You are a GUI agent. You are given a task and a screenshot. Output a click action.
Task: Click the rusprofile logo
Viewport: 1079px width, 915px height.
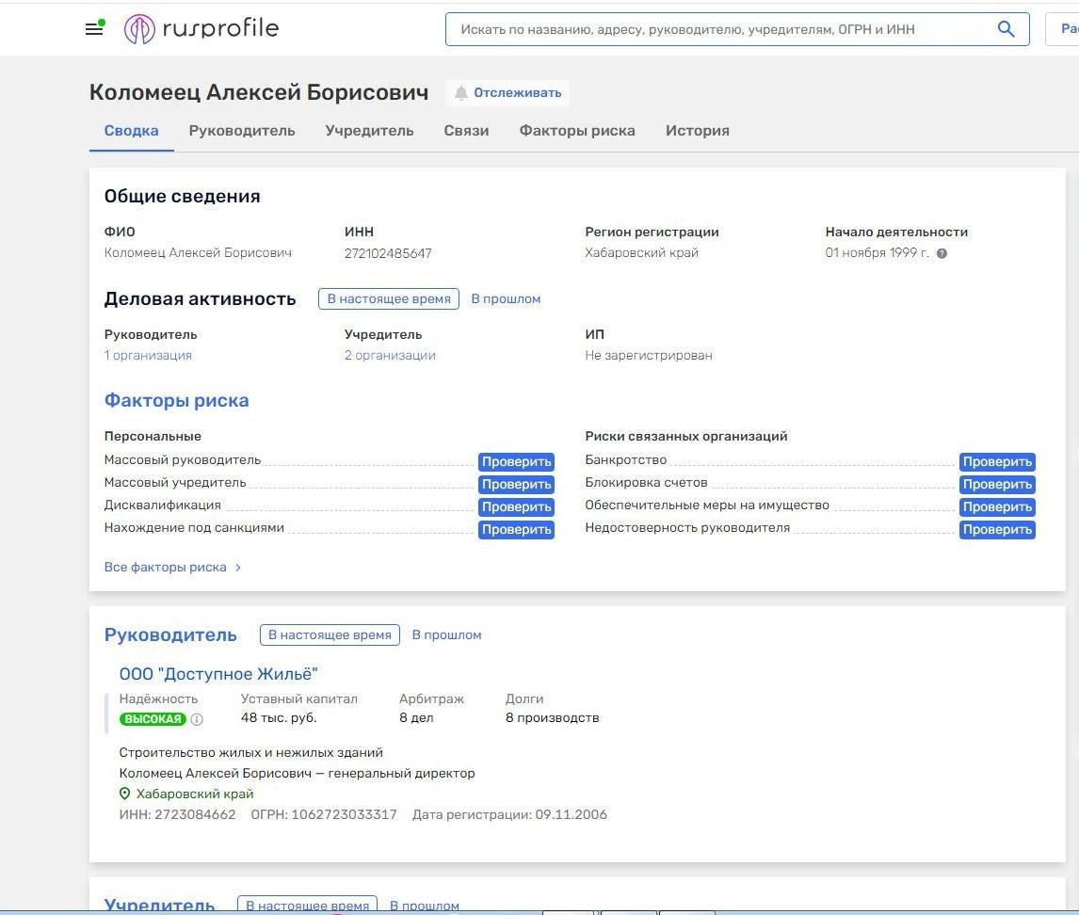[x=201, y=29]
